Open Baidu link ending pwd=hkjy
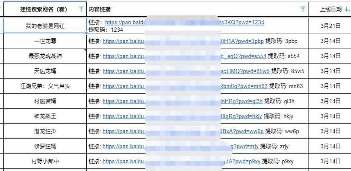Image resolution: width=351 pixels, height=171 pixels. pos(182,116)
